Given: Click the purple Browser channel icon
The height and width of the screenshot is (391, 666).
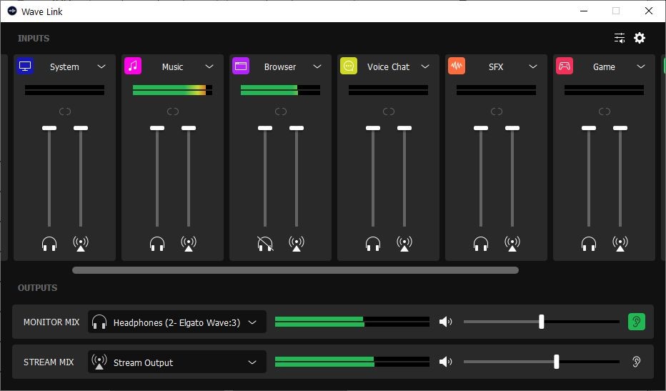Looking at the screenshot, I should (x=241, y=66).
